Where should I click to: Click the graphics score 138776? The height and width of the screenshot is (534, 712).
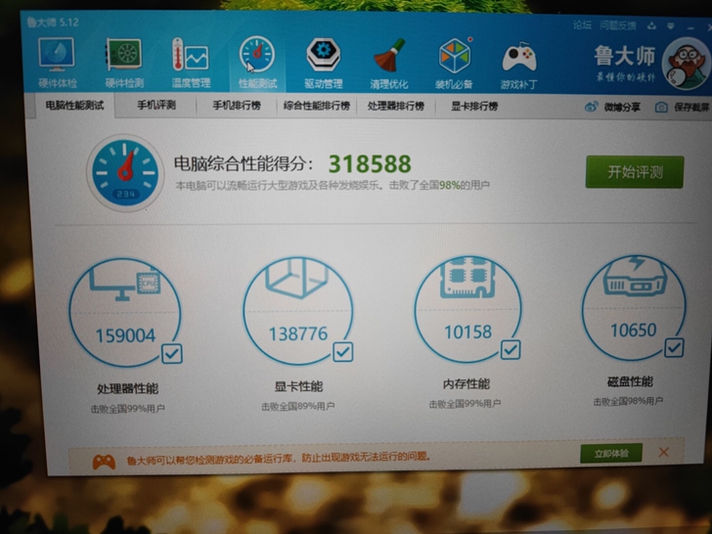tap(298, 334)
